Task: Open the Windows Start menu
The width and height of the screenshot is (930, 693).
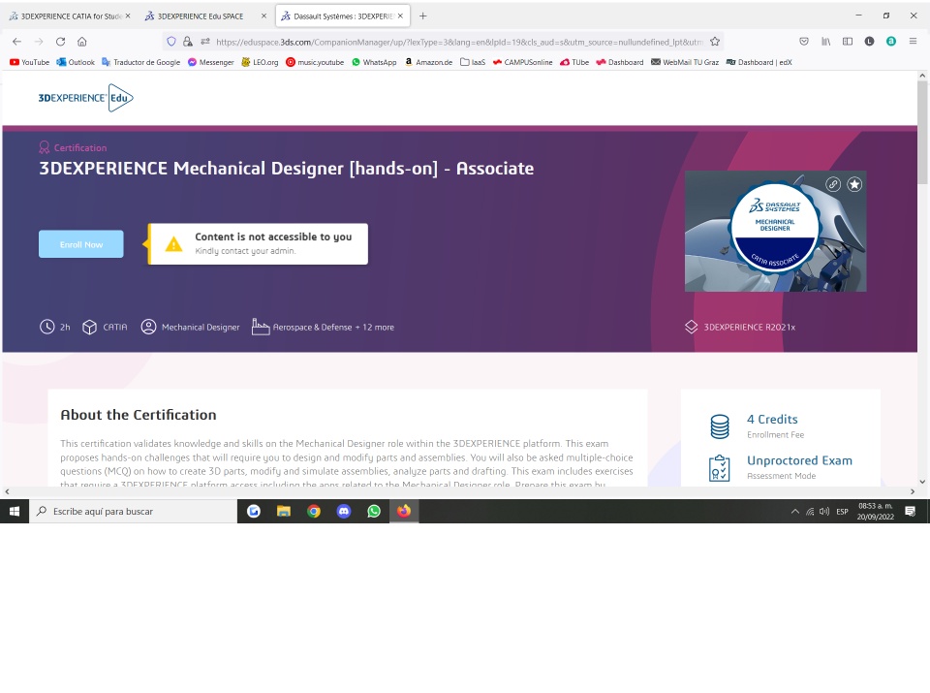Action: (x=15, y=511)
